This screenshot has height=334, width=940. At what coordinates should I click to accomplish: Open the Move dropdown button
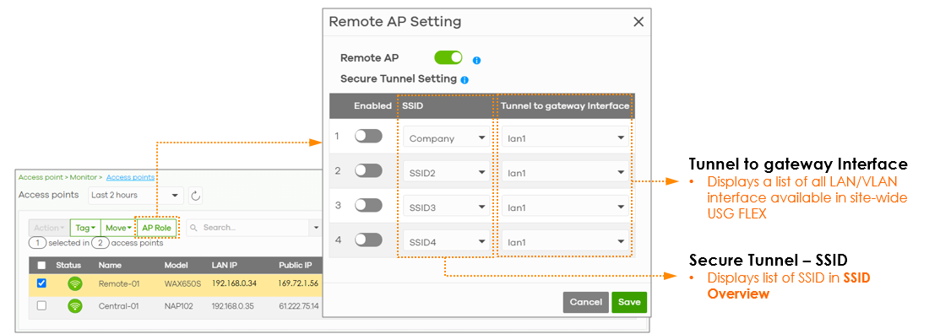click(118, 228)
